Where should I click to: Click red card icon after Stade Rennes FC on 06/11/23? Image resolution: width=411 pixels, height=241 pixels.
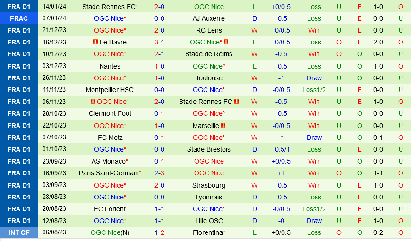click(x=237, y=102)
